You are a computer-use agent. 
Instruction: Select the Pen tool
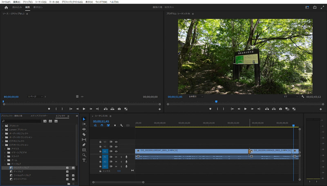coord(84,144)
